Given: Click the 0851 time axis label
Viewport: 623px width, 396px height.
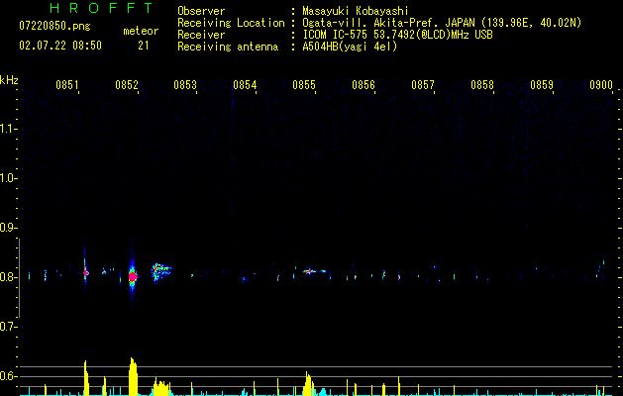Looking at the screenshot, I should click(x=67, y=84).
